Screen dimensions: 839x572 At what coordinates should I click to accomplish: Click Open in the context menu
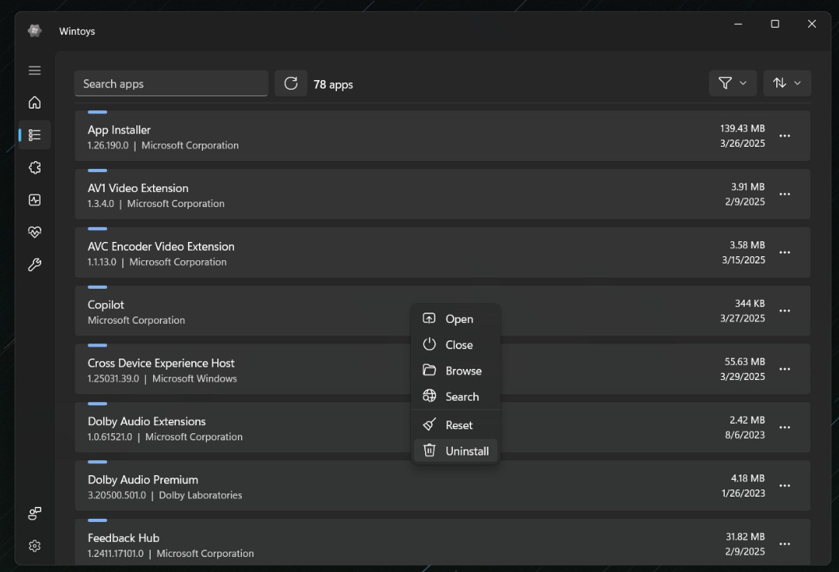point(456,319)
